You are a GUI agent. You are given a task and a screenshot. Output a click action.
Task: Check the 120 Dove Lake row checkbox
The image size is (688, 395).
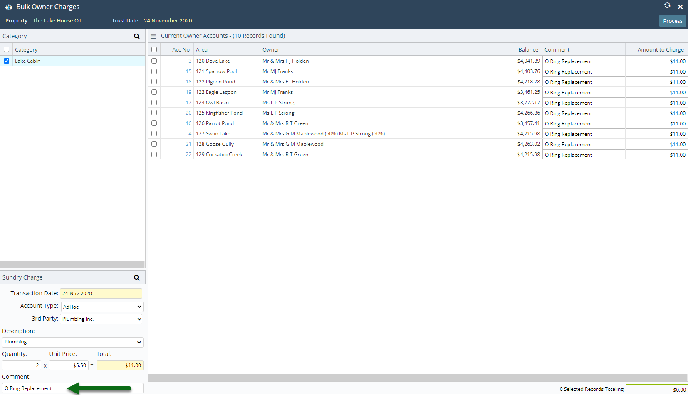tap(154, 61)
